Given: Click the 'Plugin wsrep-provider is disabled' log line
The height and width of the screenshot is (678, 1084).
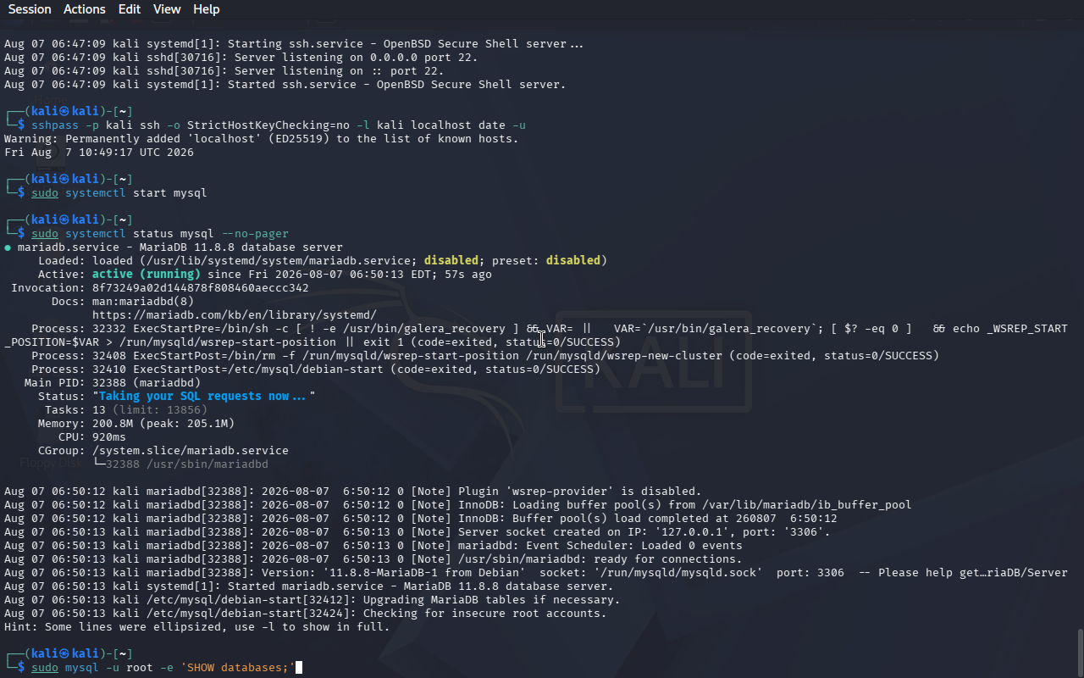Looking at the screenshot, I should point(353,492).
